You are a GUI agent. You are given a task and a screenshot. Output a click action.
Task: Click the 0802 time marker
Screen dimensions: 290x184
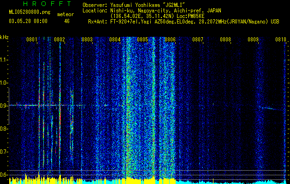59,40
